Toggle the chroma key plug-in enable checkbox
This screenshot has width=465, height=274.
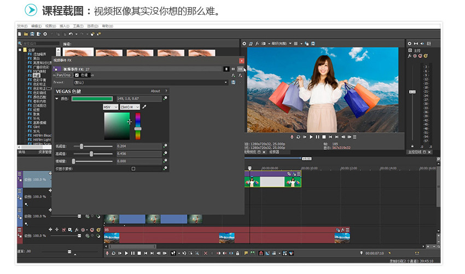[x=77, y=75]
